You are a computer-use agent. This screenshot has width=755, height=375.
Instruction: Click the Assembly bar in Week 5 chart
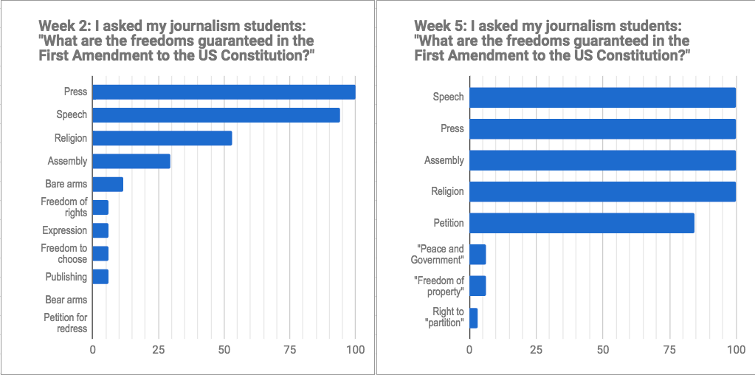pyautogui.click(x=602, y=160)
